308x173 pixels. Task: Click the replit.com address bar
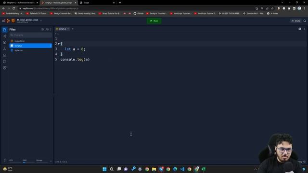point(136,9)
